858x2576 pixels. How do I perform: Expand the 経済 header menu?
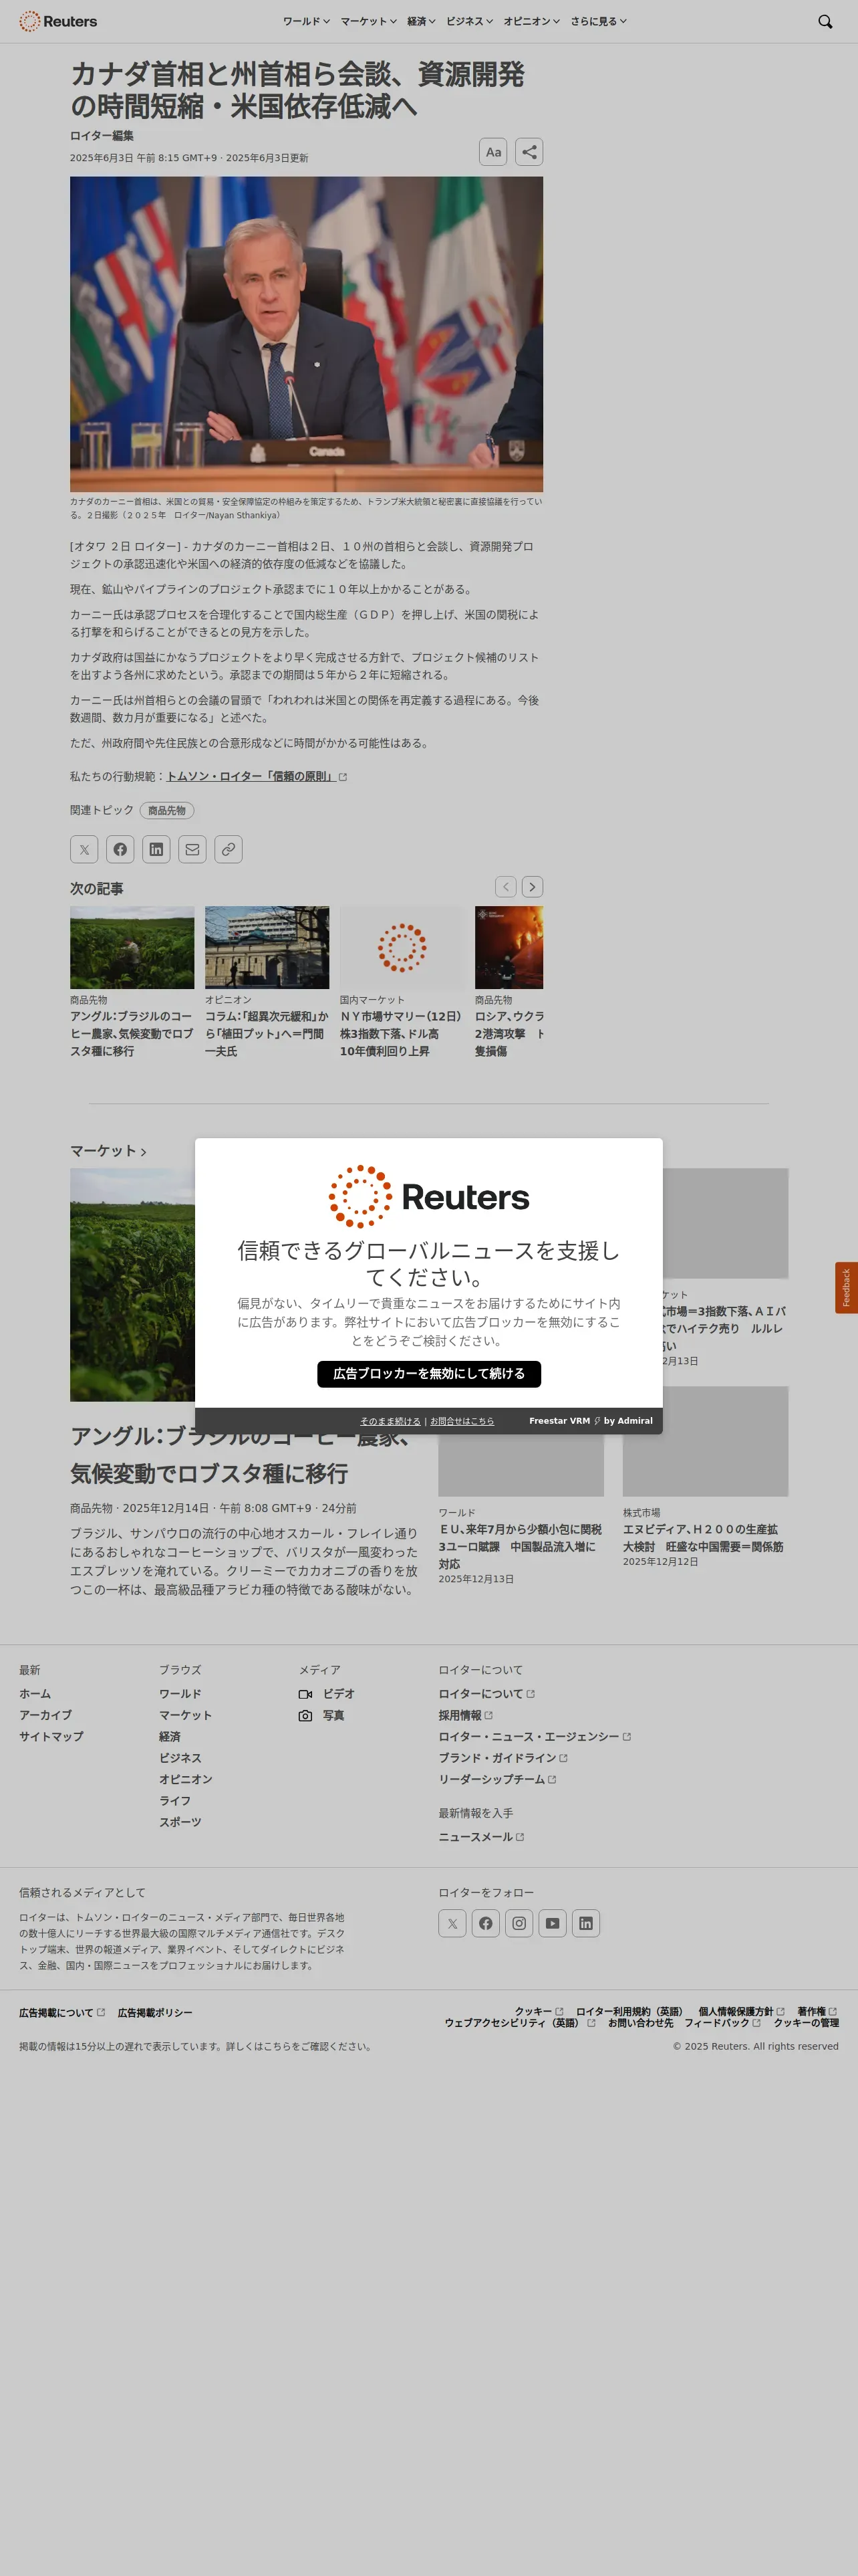420,21
